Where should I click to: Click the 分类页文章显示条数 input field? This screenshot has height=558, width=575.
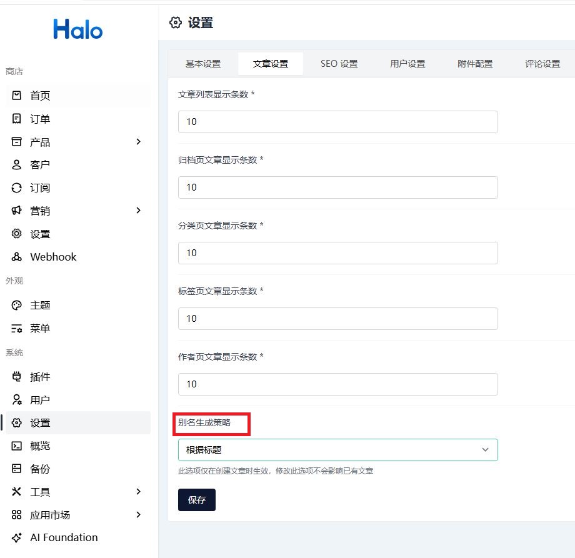click(x=337, y=253)
